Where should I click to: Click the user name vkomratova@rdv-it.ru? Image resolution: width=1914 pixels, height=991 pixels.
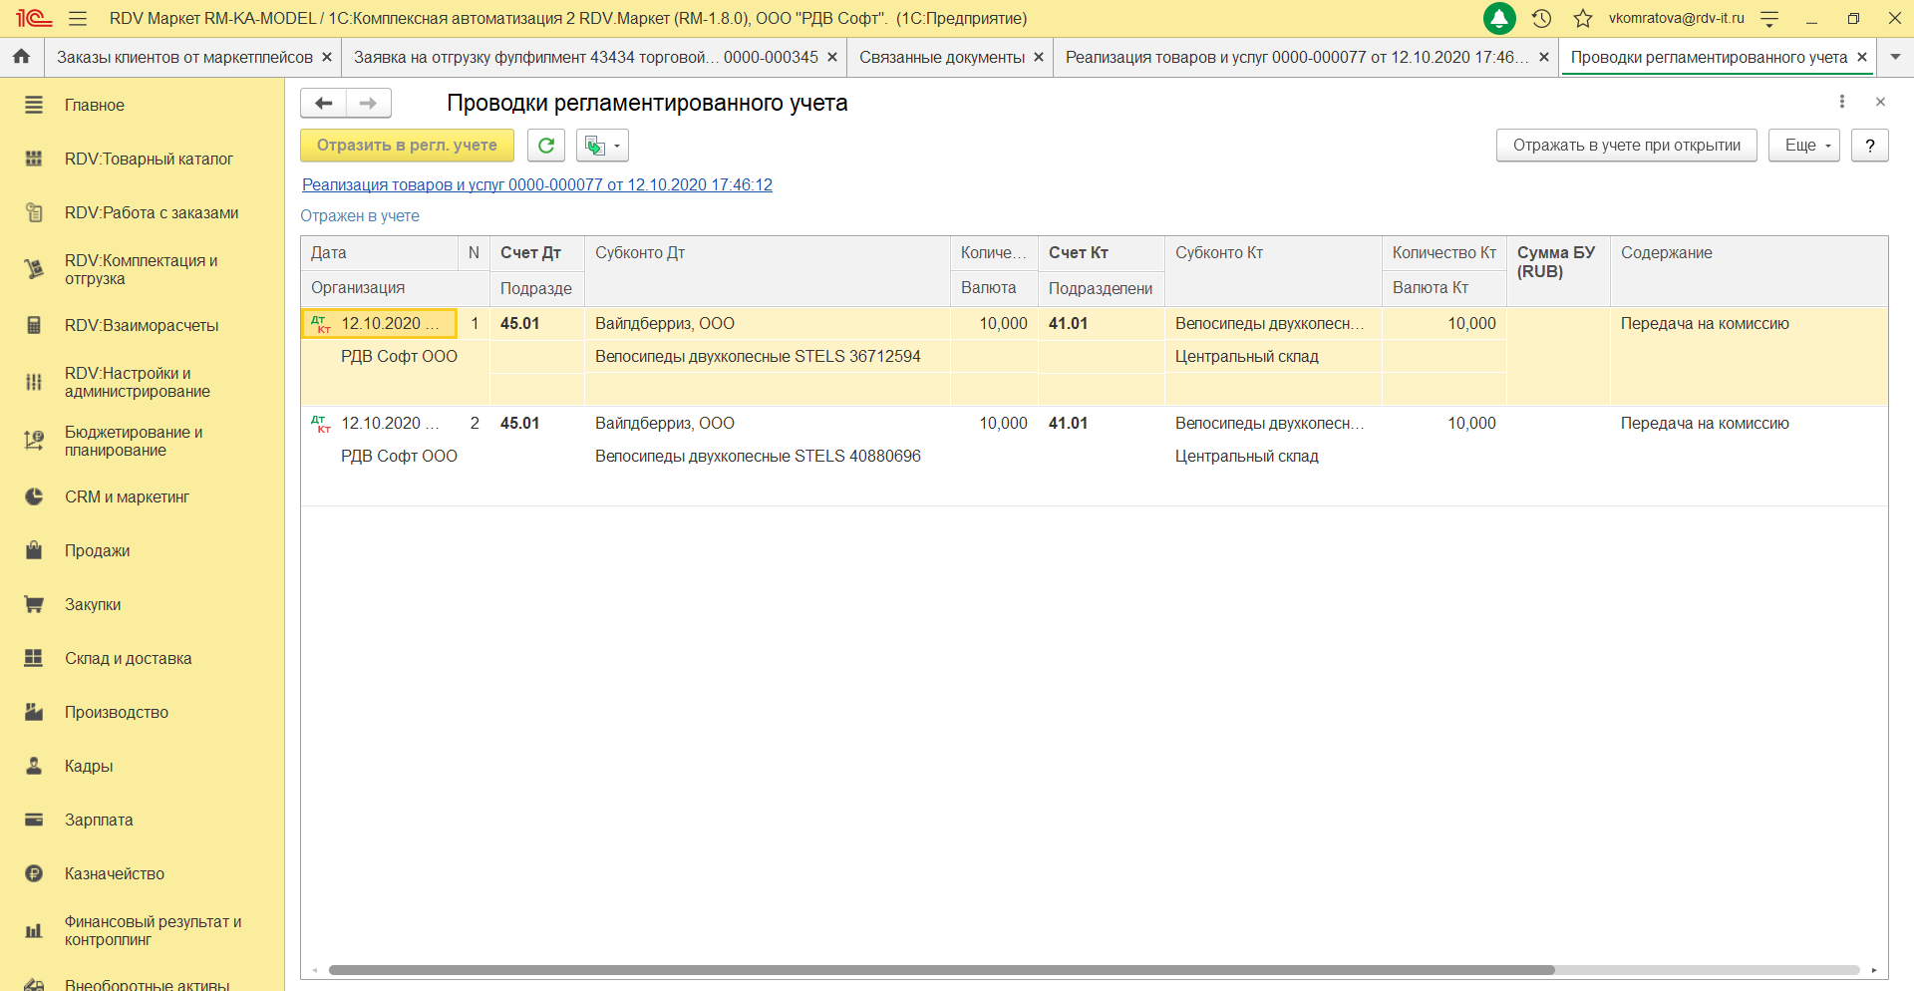pos(1677,18)
